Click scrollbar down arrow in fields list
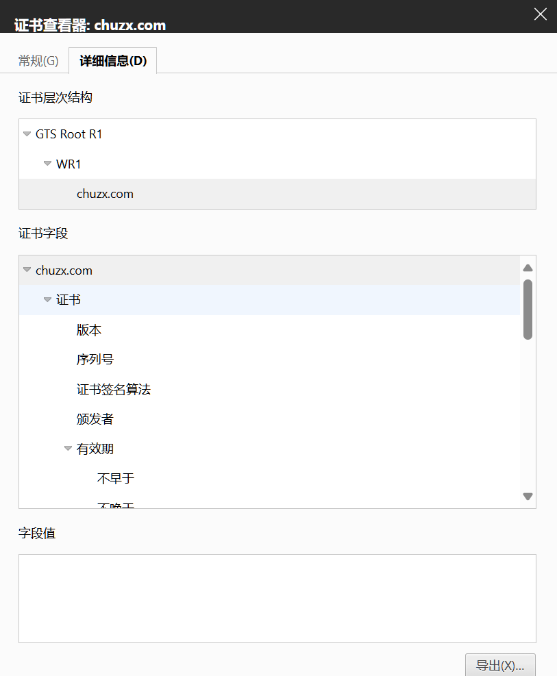 [x=528, y=497]
